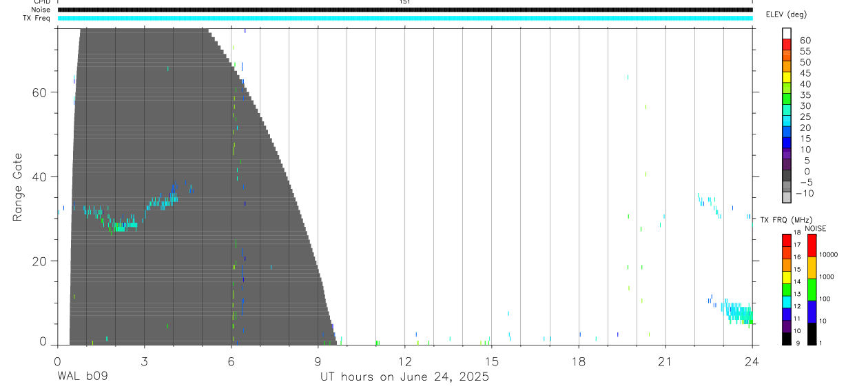Click '10000' in the NOISE legend
Viewport: 846px width, 391px height.
coord(829,254)
